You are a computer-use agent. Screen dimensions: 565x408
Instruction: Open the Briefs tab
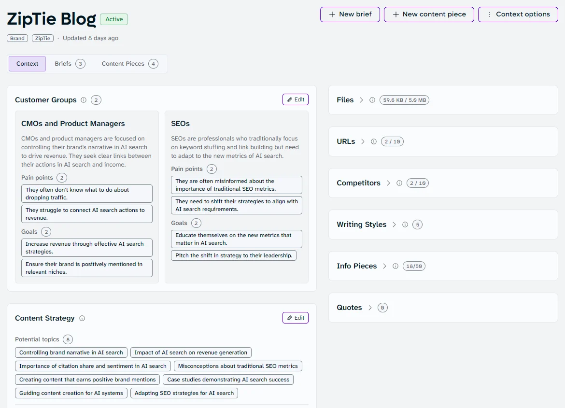point(70,64)
